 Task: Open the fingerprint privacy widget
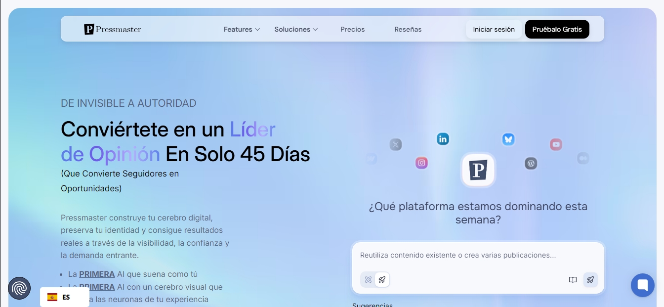[x=19, y=288]
